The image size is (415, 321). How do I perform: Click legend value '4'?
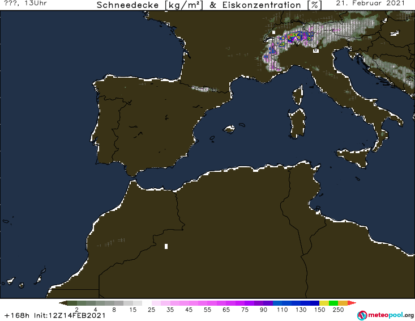[95, 310]
